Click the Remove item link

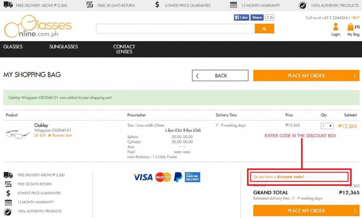[x=60, y=135]
